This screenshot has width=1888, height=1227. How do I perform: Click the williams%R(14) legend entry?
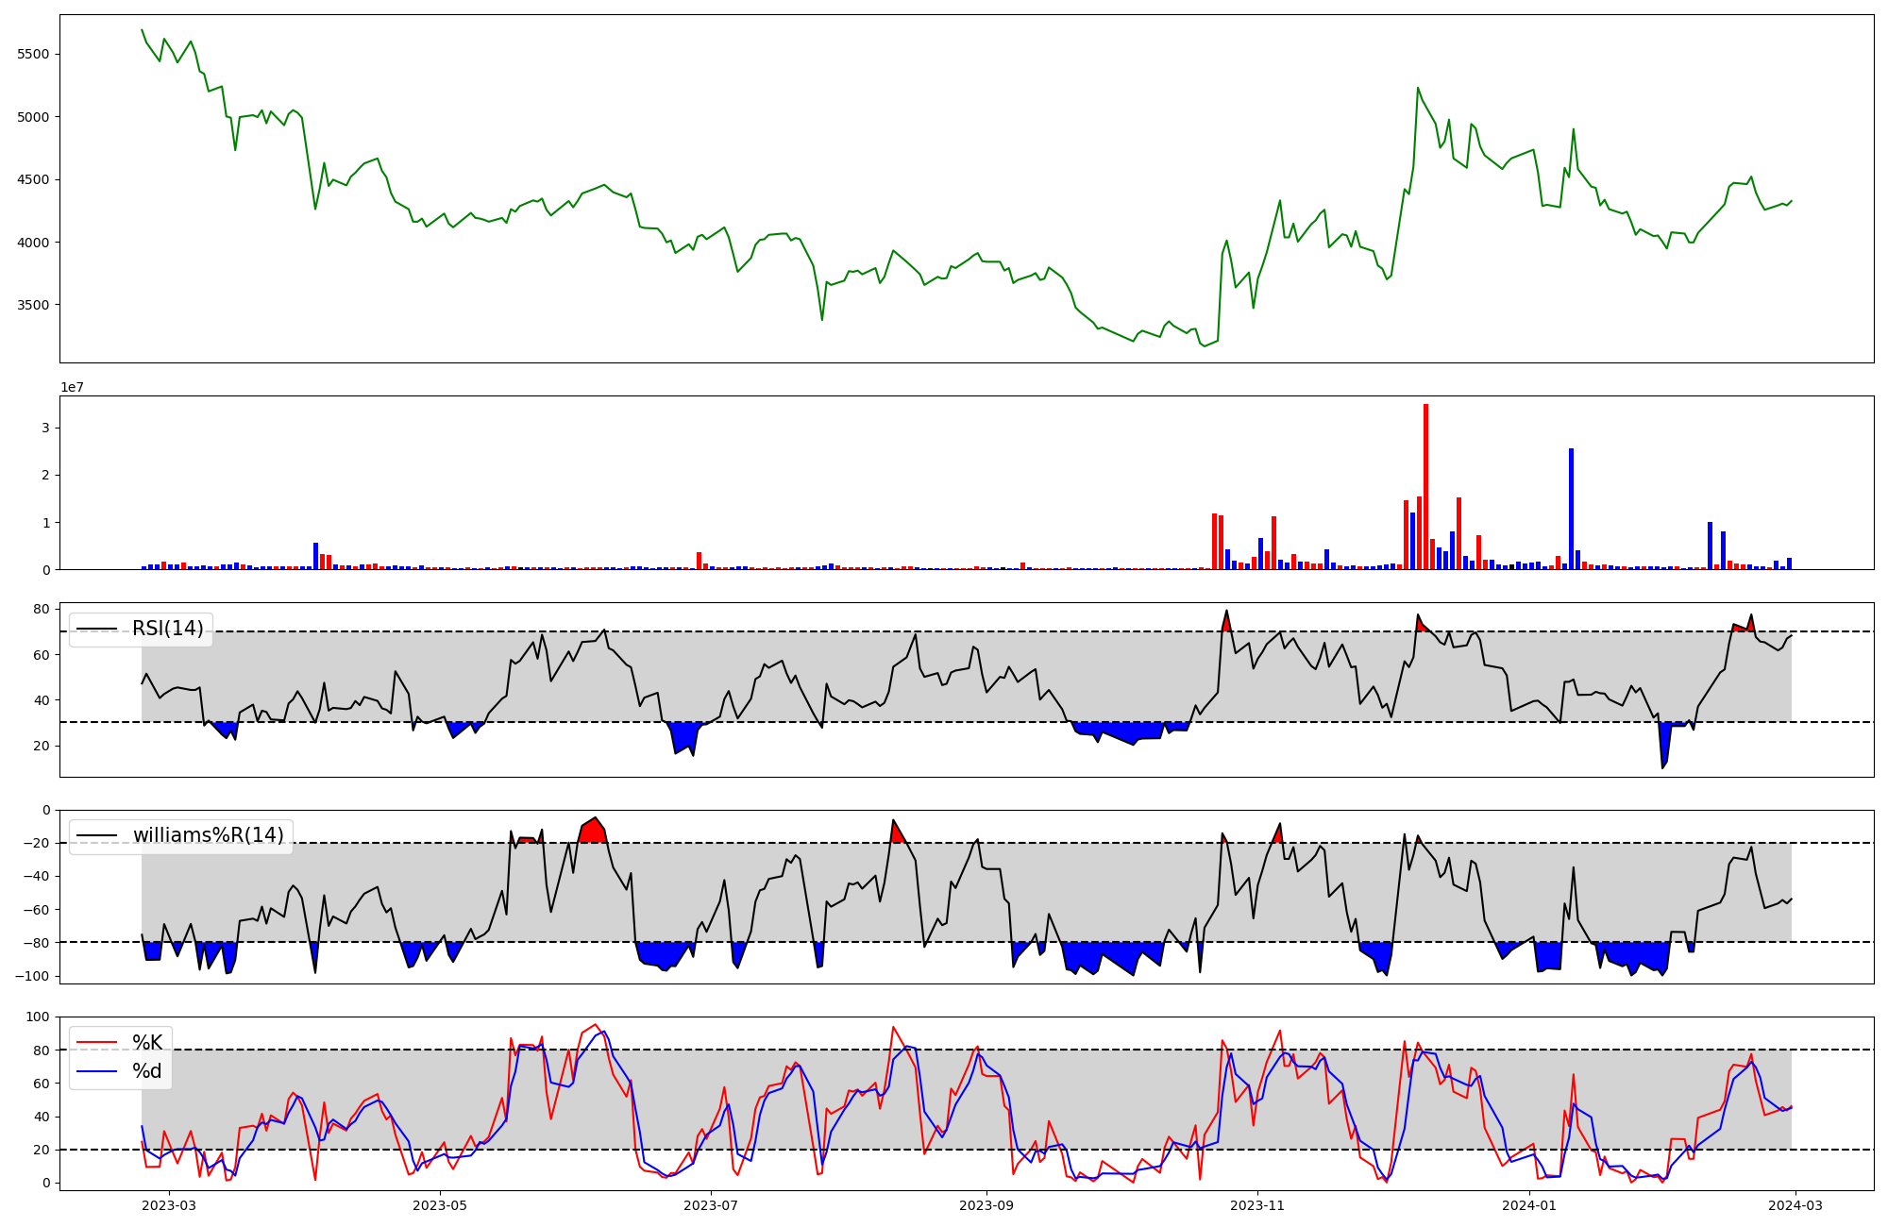pos(208,835)
